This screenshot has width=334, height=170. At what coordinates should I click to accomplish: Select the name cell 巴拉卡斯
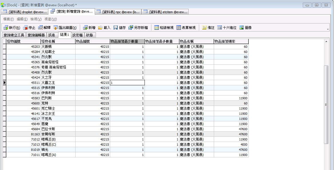point(58,129)
